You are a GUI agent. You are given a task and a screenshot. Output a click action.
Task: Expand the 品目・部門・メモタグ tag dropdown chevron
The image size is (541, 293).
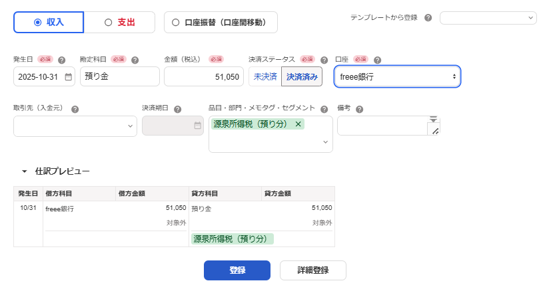point(325,142)
